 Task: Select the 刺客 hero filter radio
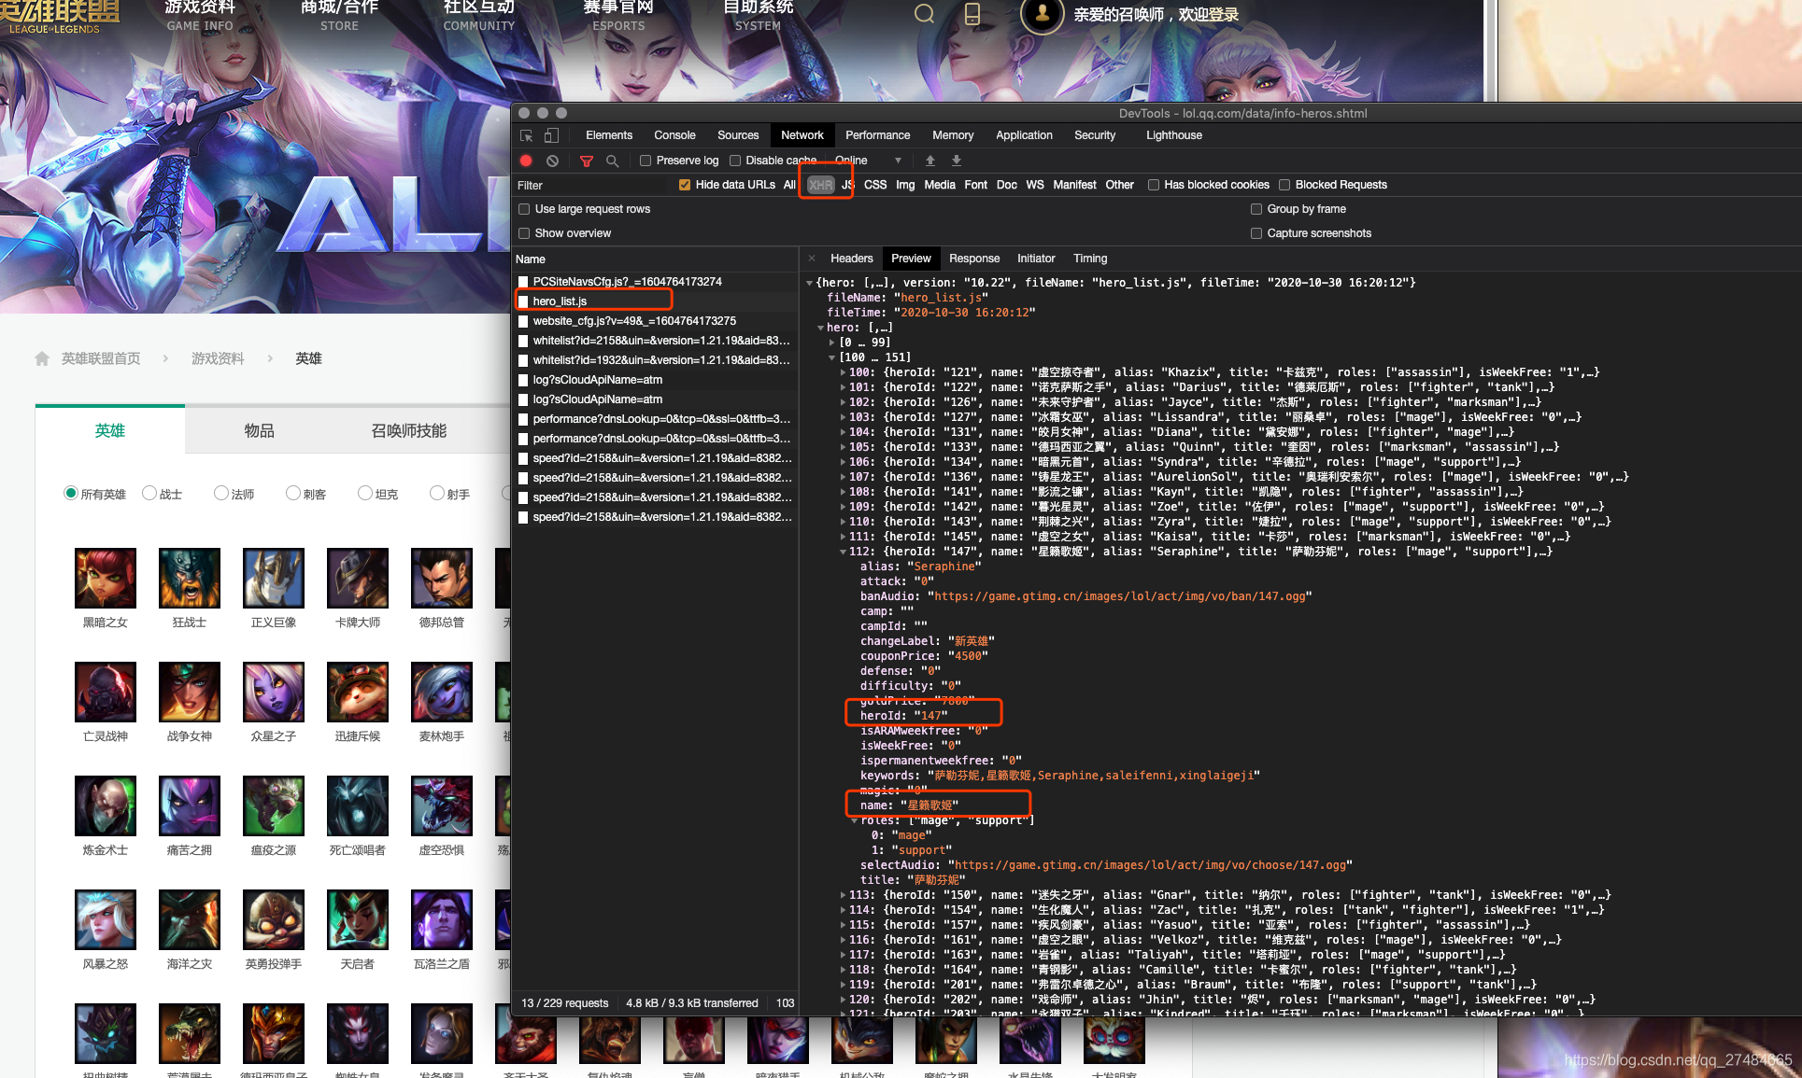tap(293, 493)
